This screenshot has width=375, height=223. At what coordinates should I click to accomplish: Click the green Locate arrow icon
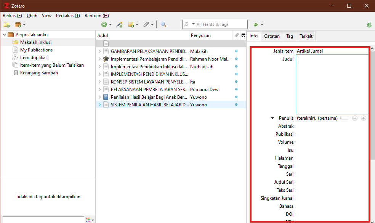(256, 24)
